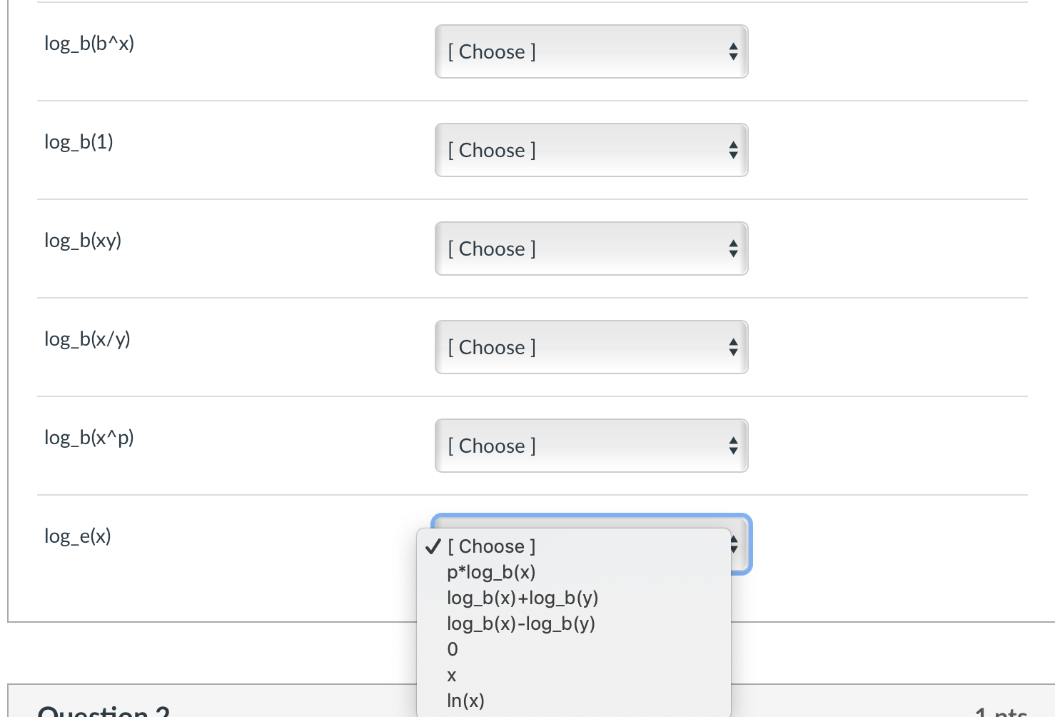Image resolution: width=1055 pixels, height=717 pixels.
Task: Select 0 from the open dropdown
Action: [x=452, y=649]
